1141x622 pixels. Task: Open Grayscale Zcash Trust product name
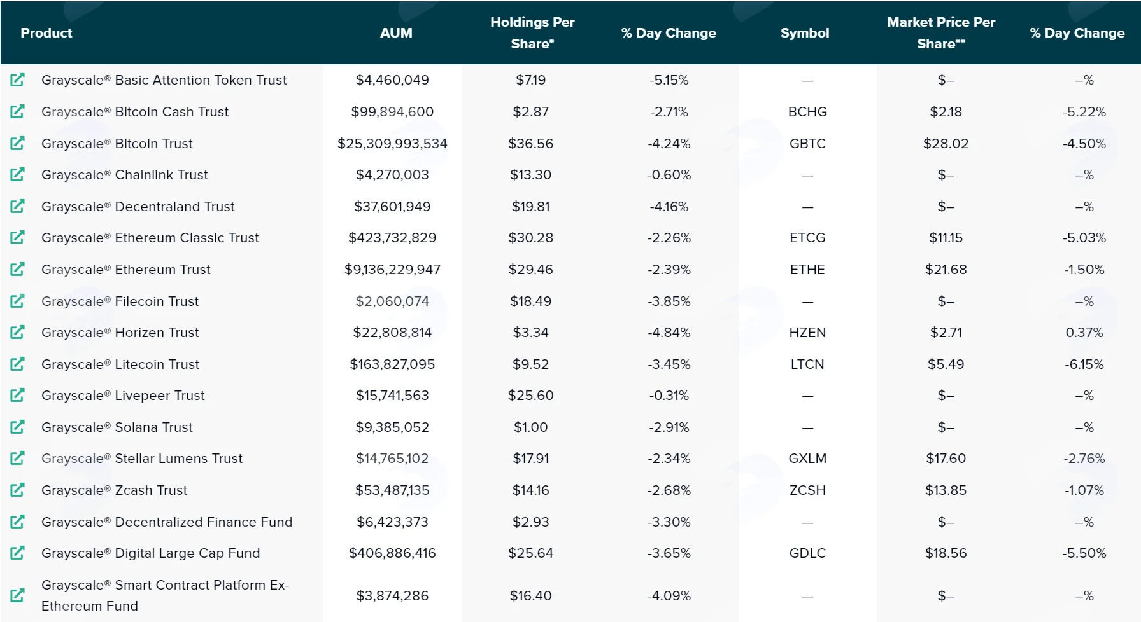click(115, 490)
